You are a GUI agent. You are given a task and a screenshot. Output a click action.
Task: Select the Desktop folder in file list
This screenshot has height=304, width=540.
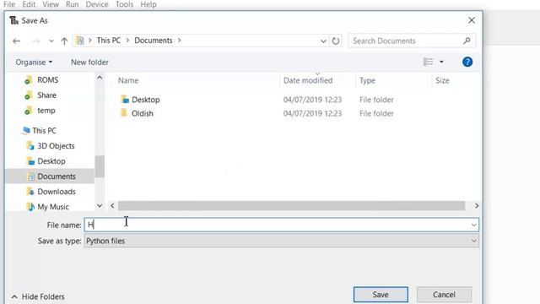(146, 100)
